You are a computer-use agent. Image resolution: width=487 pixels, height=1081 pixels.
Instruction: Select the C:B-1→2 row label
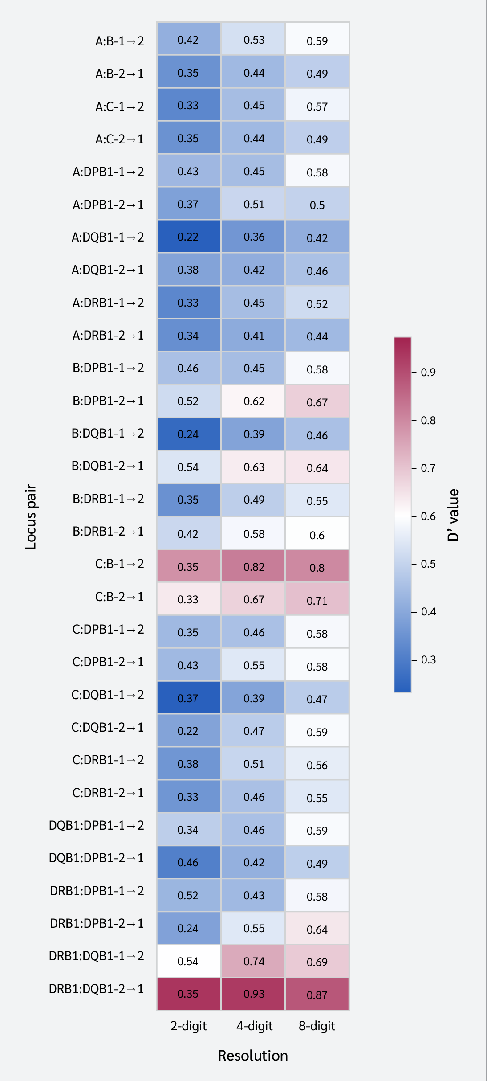point(119,564)
